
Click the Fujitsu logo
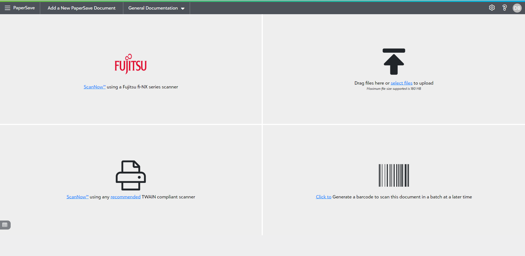[131, 64]
